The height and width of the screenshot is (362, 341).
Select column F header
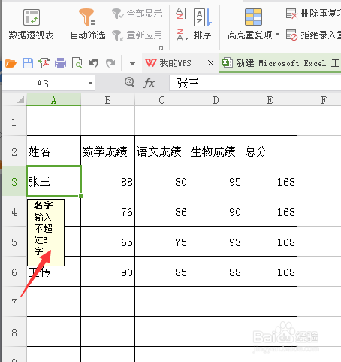click(319, 99)
